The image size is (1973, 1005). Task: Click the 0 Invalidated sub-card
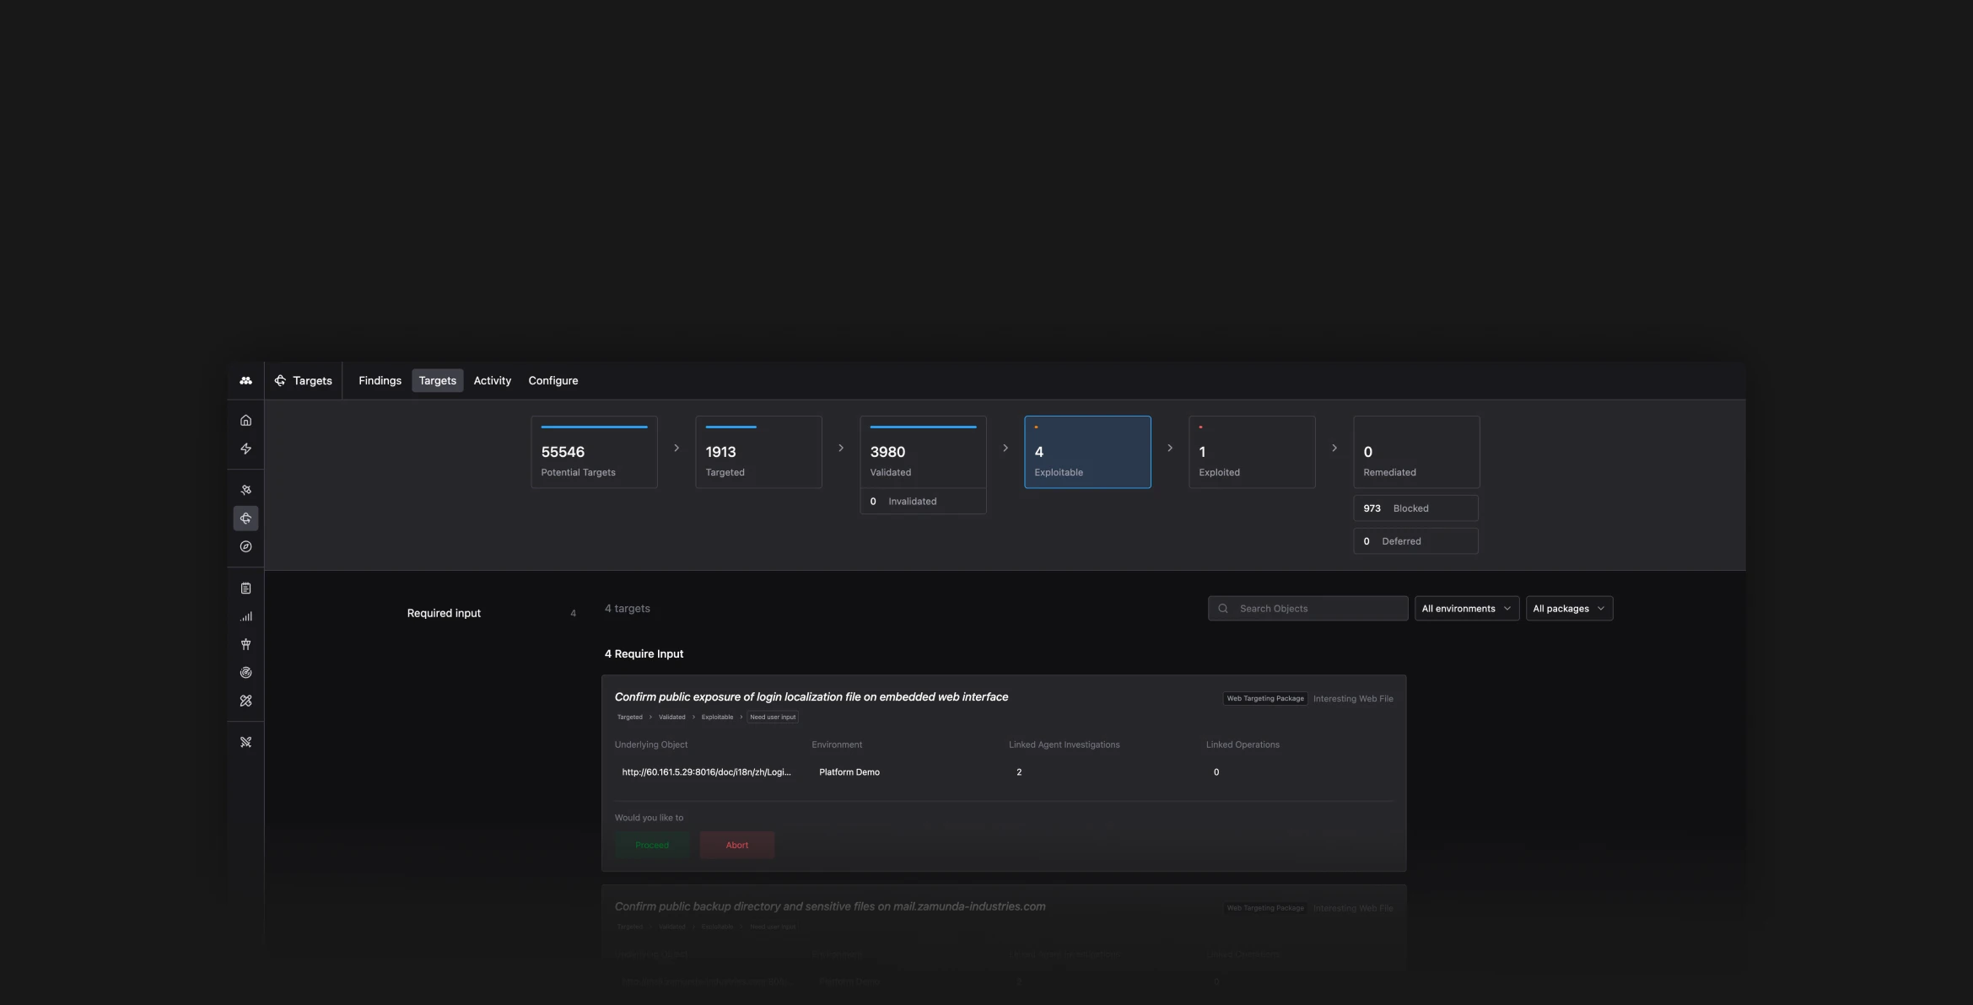(923, 502)
